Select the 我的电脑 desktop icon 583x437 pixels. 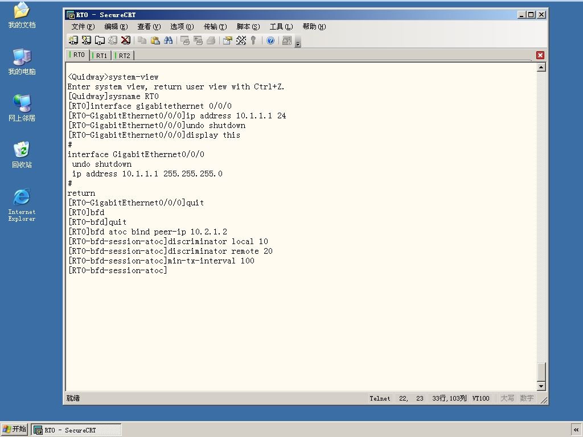(22, 61)
